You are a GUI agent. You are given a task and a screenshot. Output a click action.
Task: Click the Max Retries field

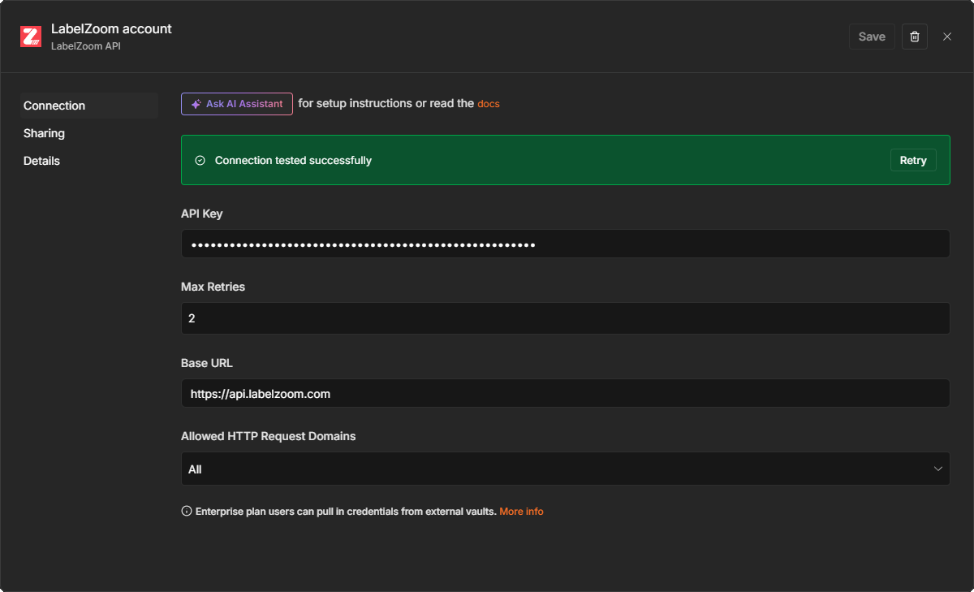[x=565, y=318]
